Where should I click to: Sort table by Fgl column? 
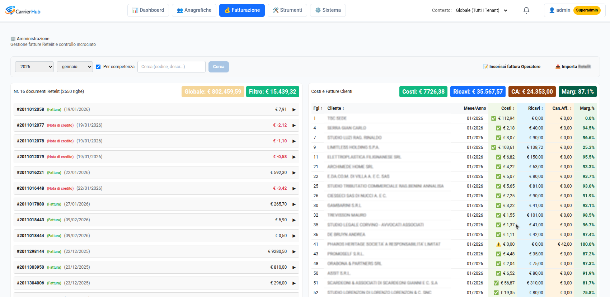(318, 108)
